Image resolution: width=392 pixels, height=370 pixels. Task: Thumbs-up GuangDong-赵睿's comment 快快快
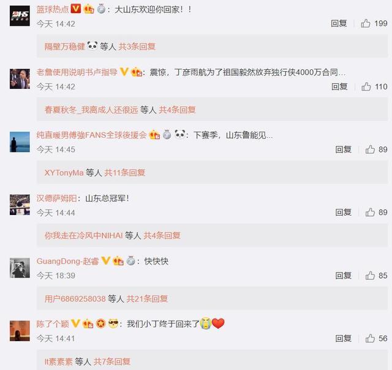point(370,276)
